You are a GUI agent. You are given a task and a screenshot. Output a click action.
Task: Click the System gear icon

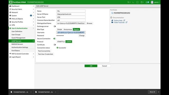pos(10,16)
